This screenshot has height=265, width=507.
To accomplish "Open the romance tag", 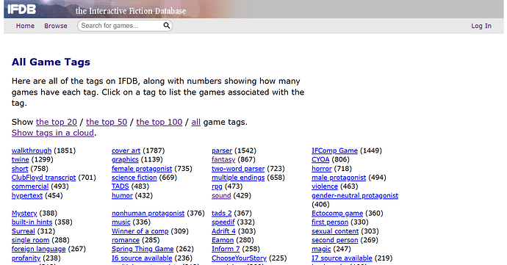I will (x=126, y=240).
